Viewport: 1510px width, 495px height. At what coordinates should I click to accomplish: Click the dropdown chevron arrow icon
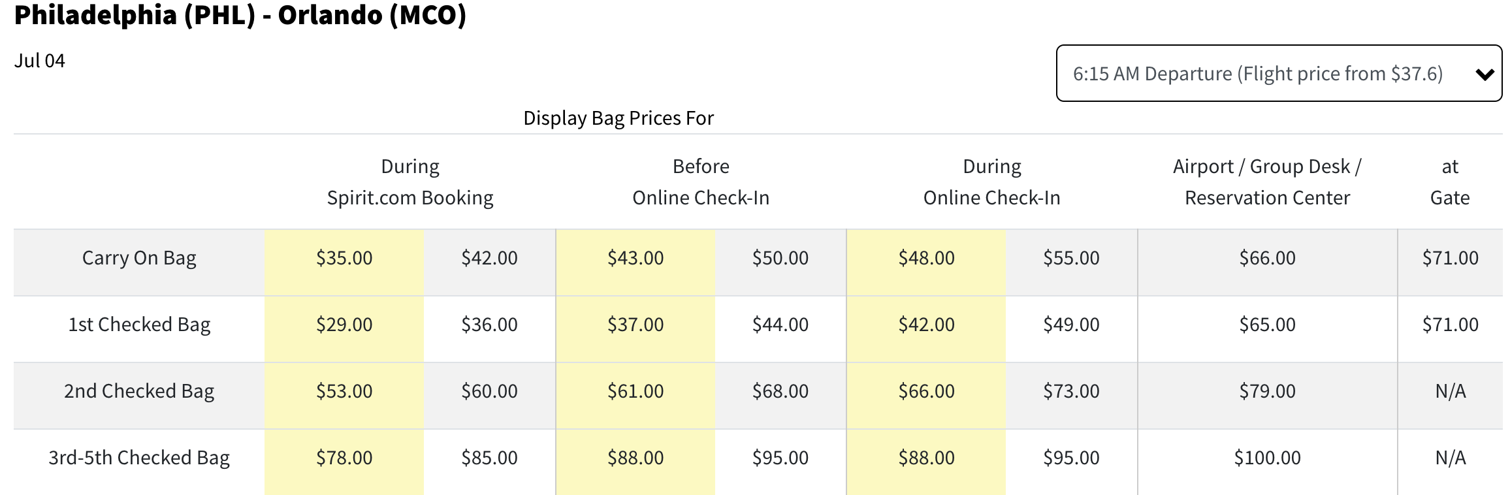coord(1485,75)
